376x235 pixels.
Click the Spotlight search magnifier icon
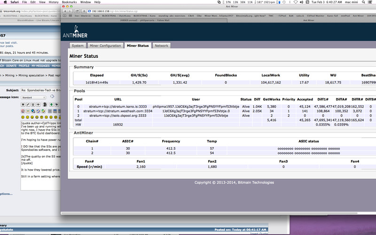(x=363, y=2)
